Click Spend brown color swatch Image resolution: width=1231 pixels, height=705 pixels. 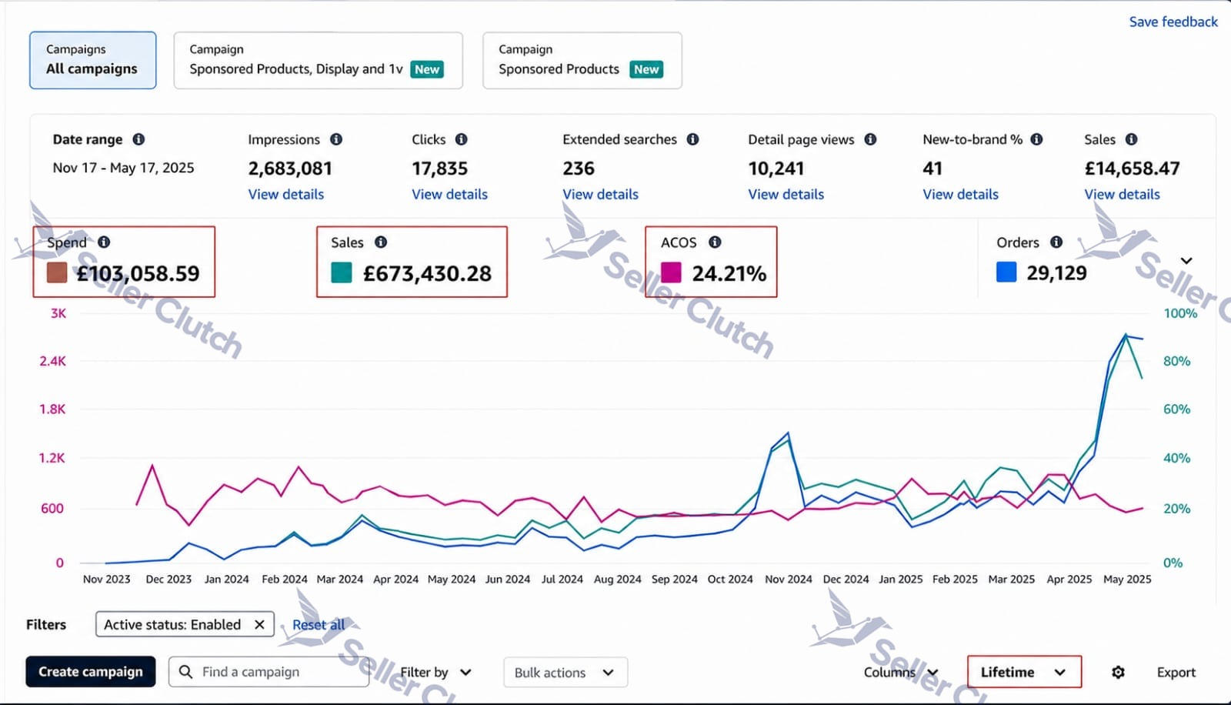coord(57,272)
